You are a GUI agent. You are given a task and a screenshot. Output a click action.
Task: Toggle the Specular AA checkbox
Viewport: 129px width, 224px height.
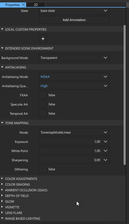tap(43, 104)
